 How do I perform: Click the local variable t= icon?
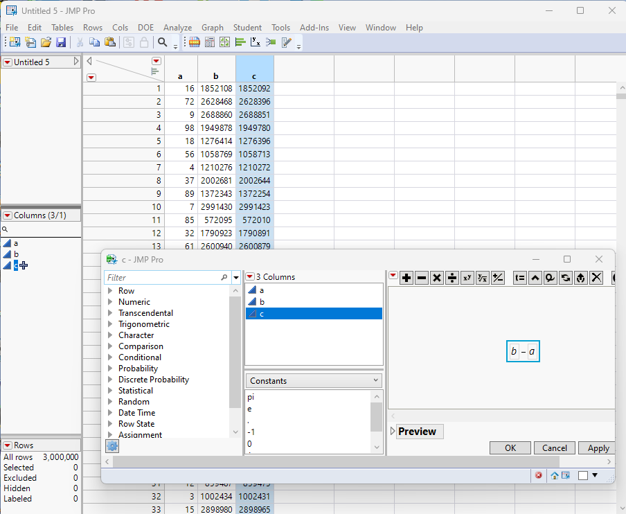coord(519,277)
